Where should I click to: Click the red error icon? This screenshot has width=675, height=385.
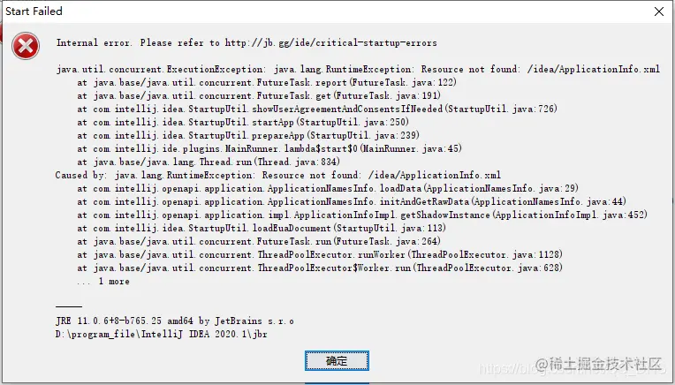click(26, 46)
